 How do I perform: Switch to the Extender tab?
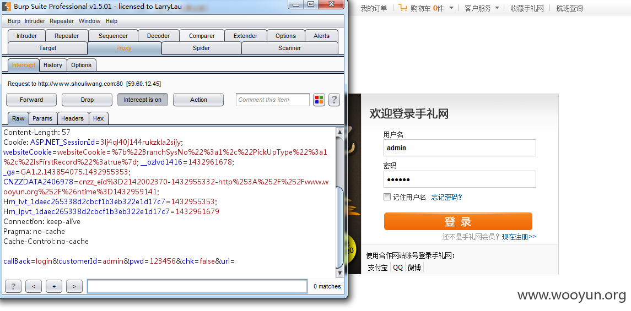(x=245, y=36)
